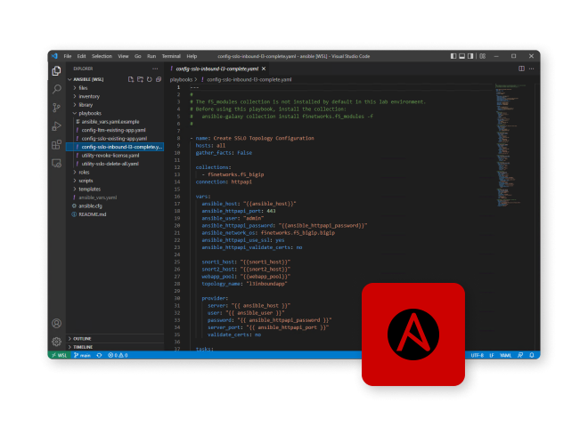Open Explorer views and more actions menu
This screenshot has width=588, height=427.
click(155, 68)
